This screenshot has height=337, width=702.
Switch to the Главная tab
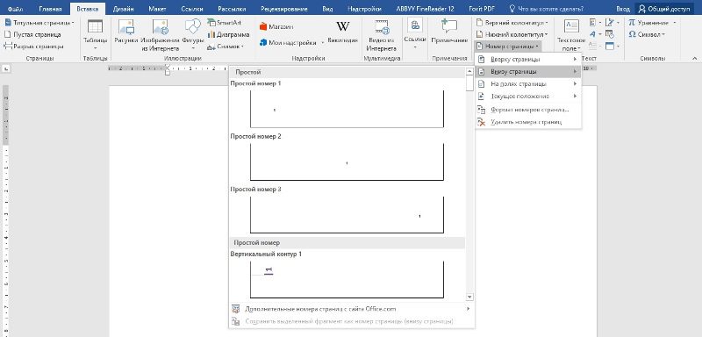pos(50,9)
